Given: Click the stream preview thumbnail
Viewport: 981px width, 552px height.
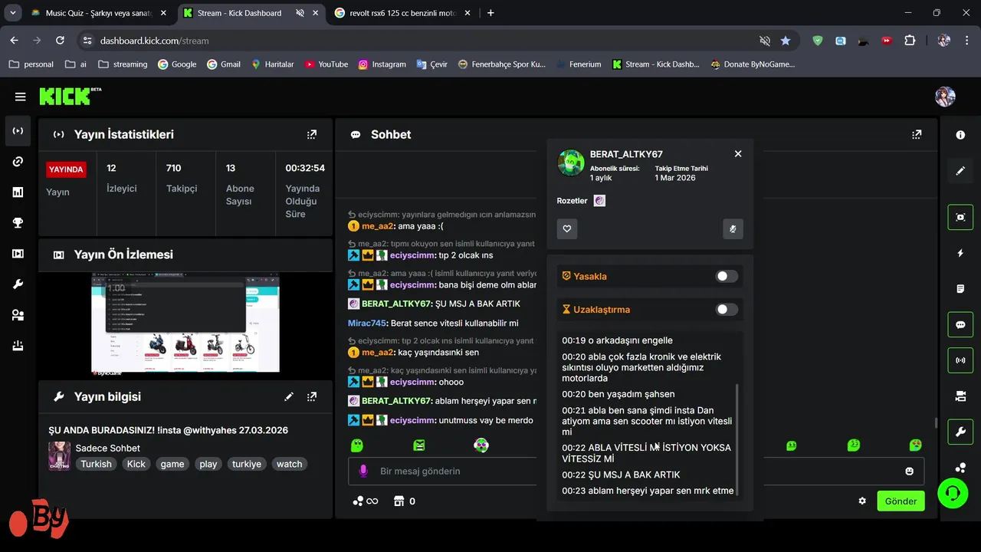Looking at the screenshot, I should point(185,323).
